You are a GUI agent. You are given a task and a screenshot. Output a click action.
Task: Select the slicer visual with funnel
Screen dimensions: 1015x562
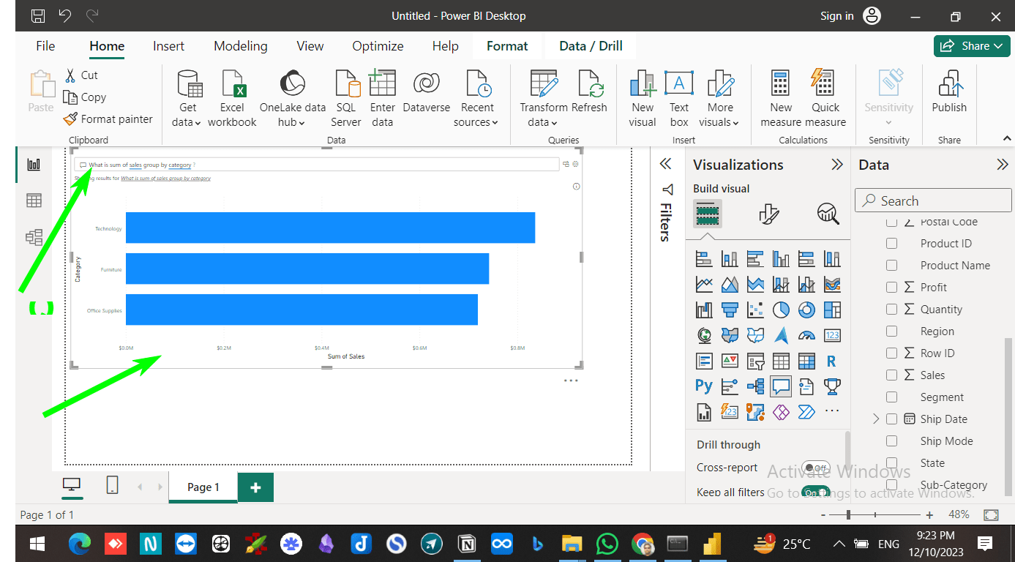755,361
